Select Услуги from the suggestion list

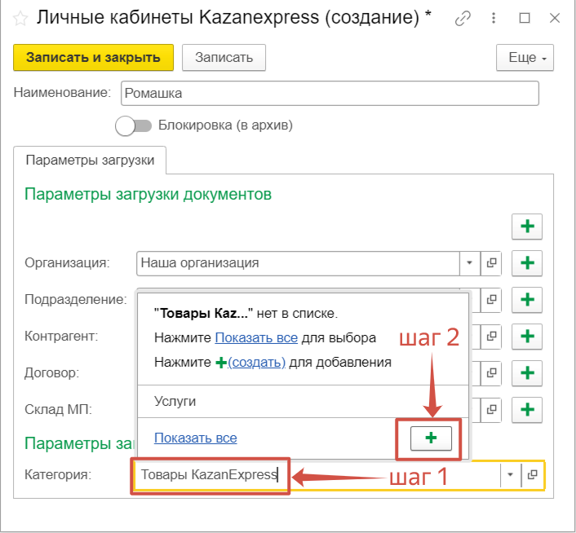(175, 401)
